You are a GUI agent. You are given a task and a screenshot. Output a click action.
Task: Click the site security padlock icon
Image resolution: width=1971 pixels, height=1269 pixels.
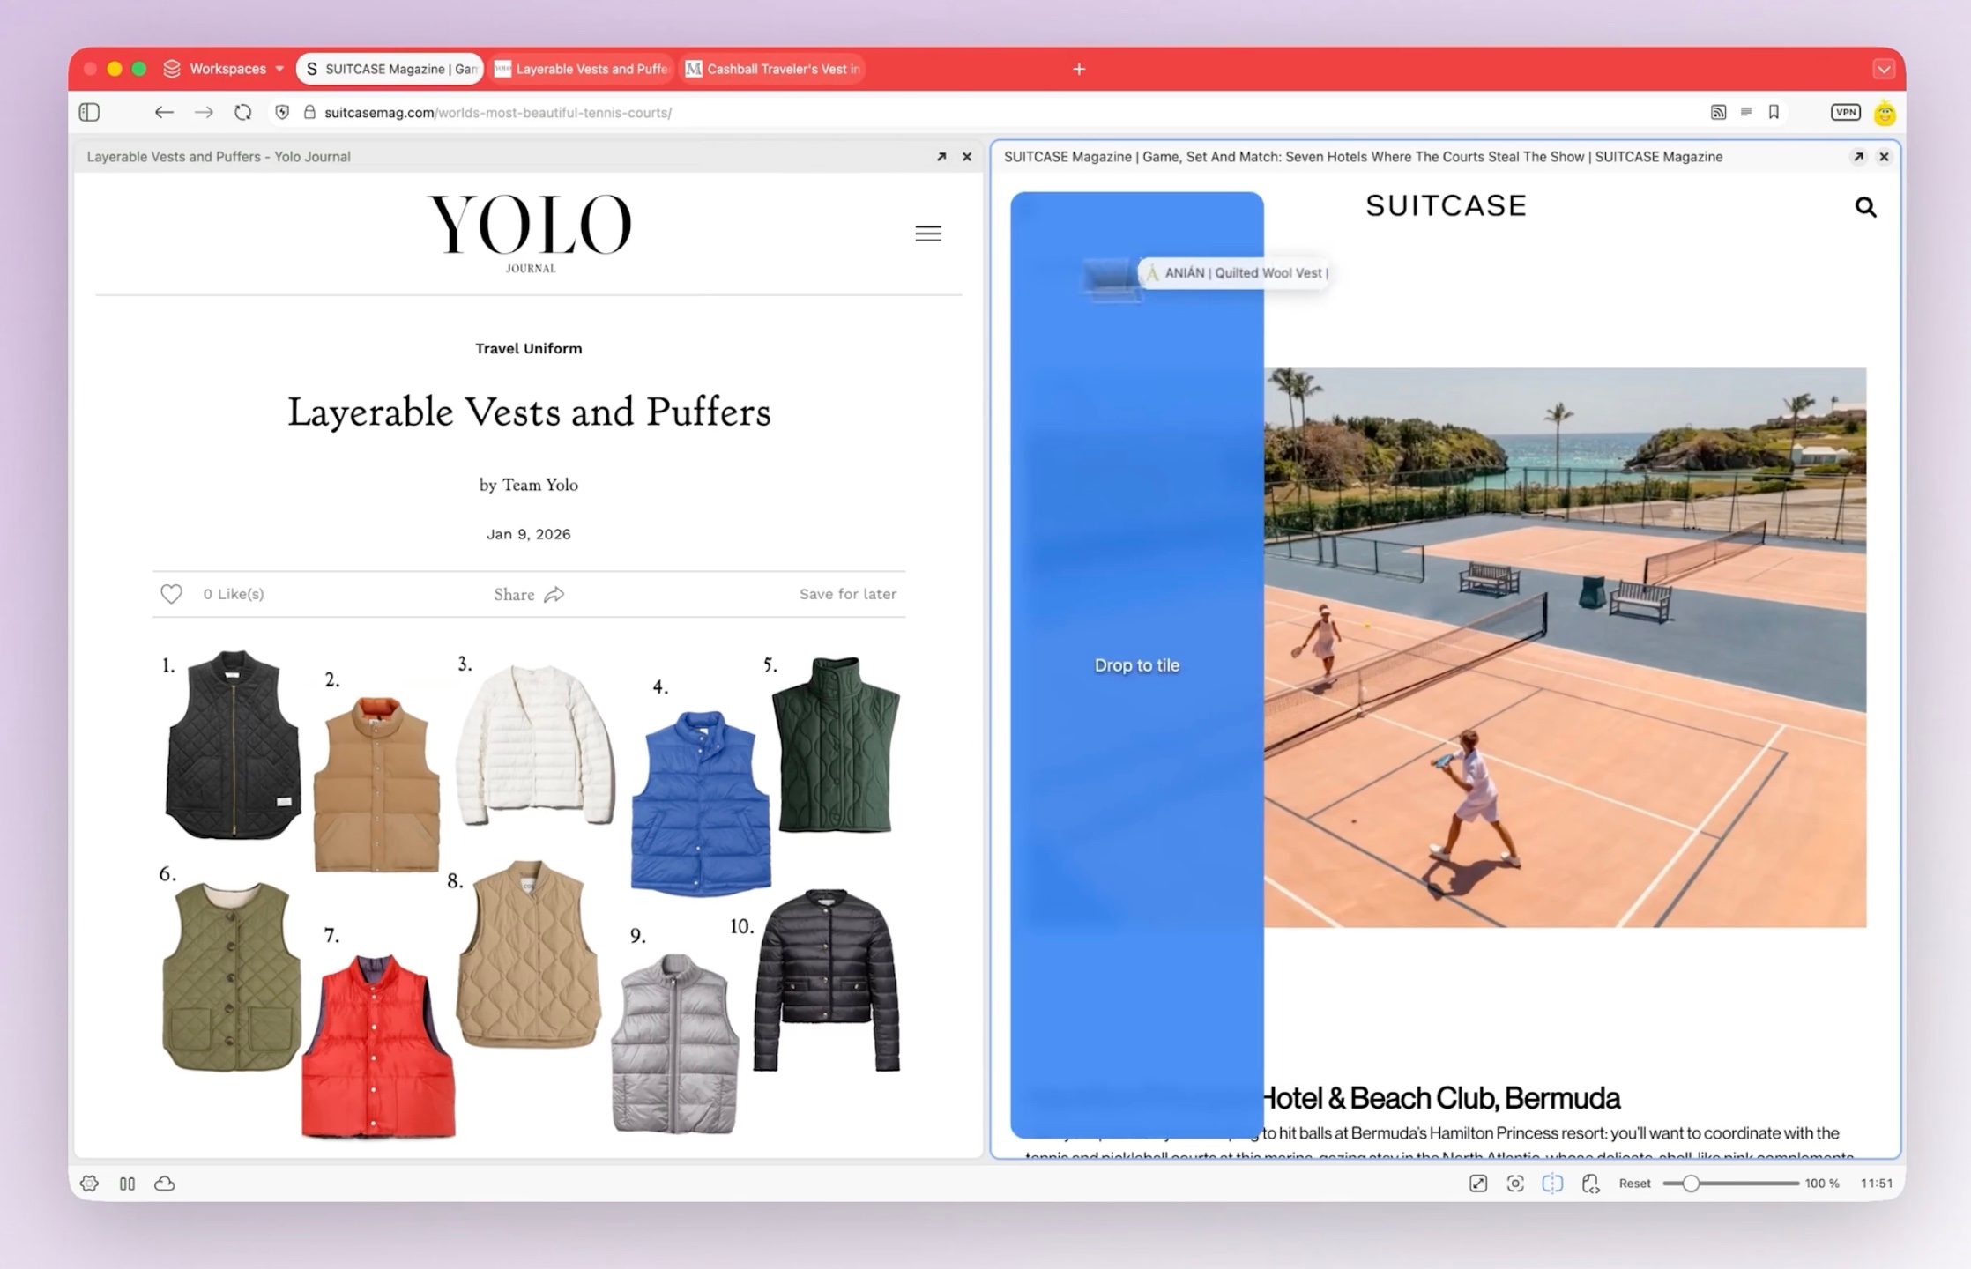[x=309, y=112]
